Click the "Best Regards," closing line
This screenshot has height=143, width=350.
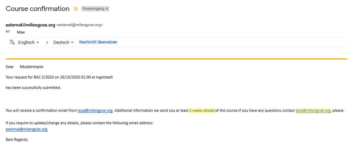pyautogui.click(x=17, y=139)
